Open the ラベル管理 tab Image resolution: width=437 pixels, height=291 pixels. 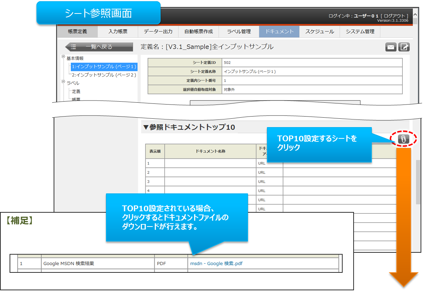click(x=239, y=32)
